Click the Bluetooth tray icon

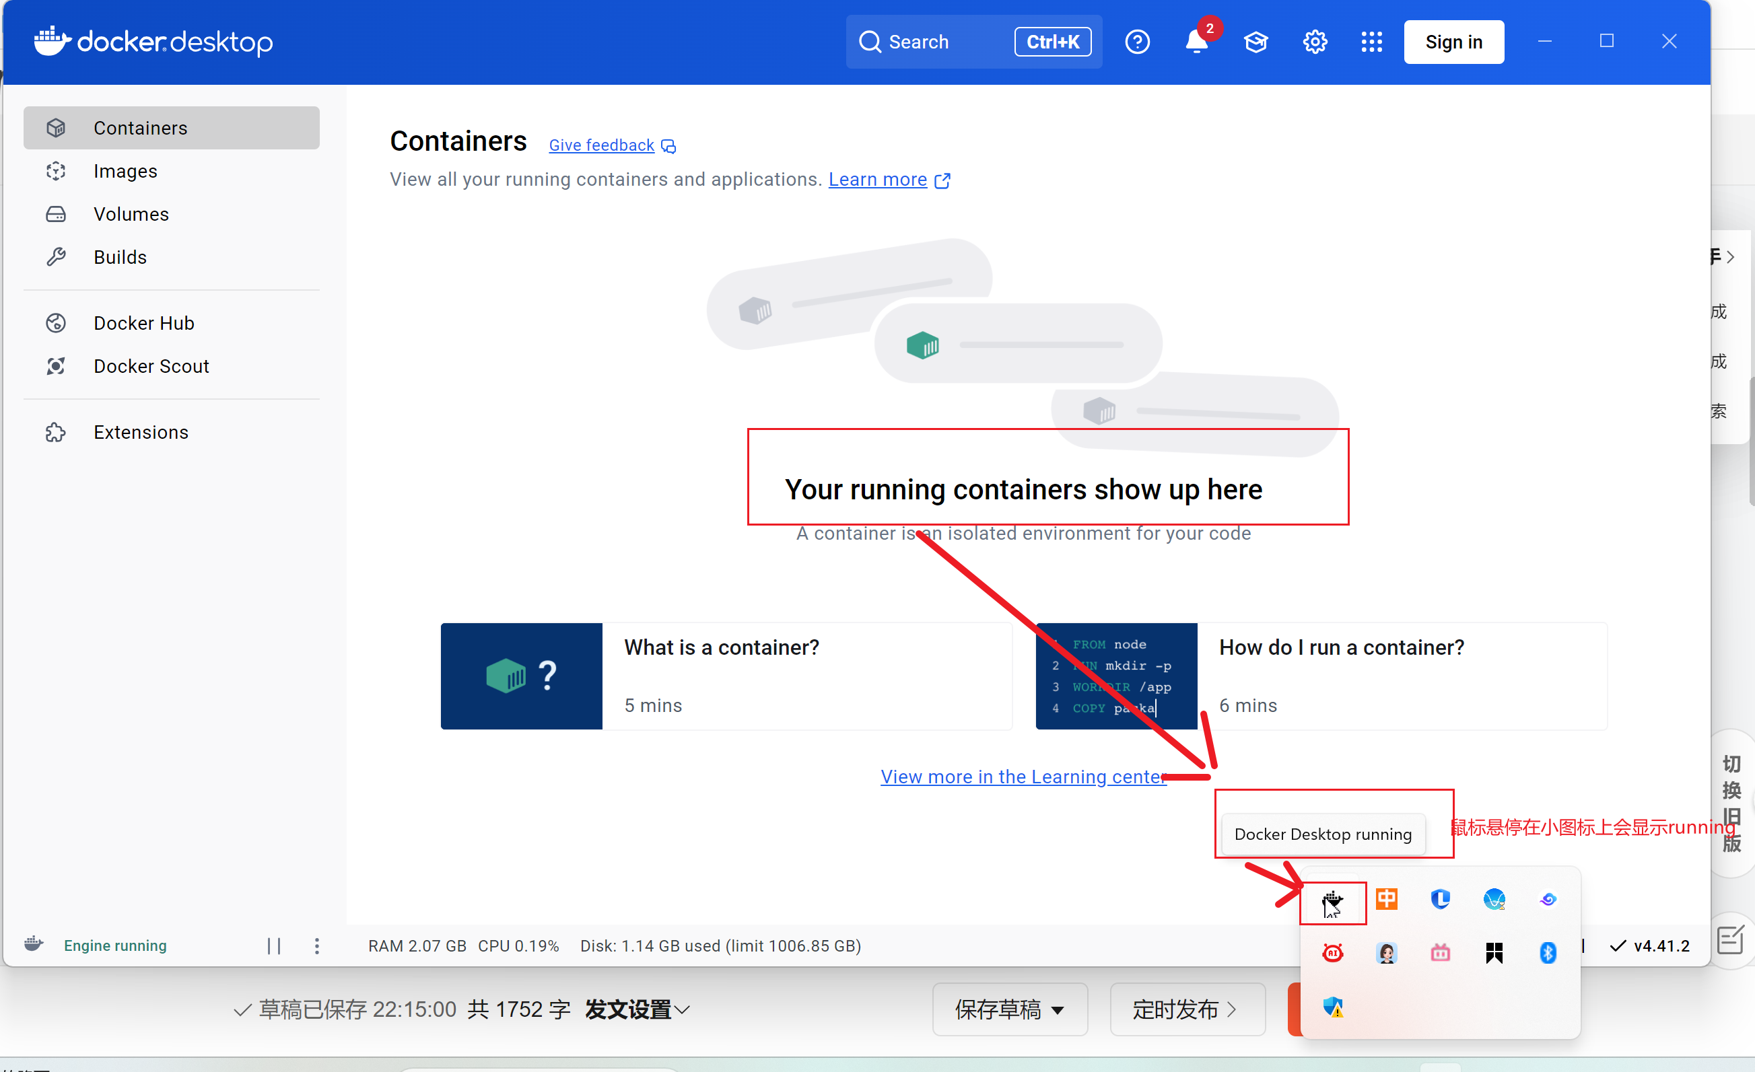point(1547,952)
